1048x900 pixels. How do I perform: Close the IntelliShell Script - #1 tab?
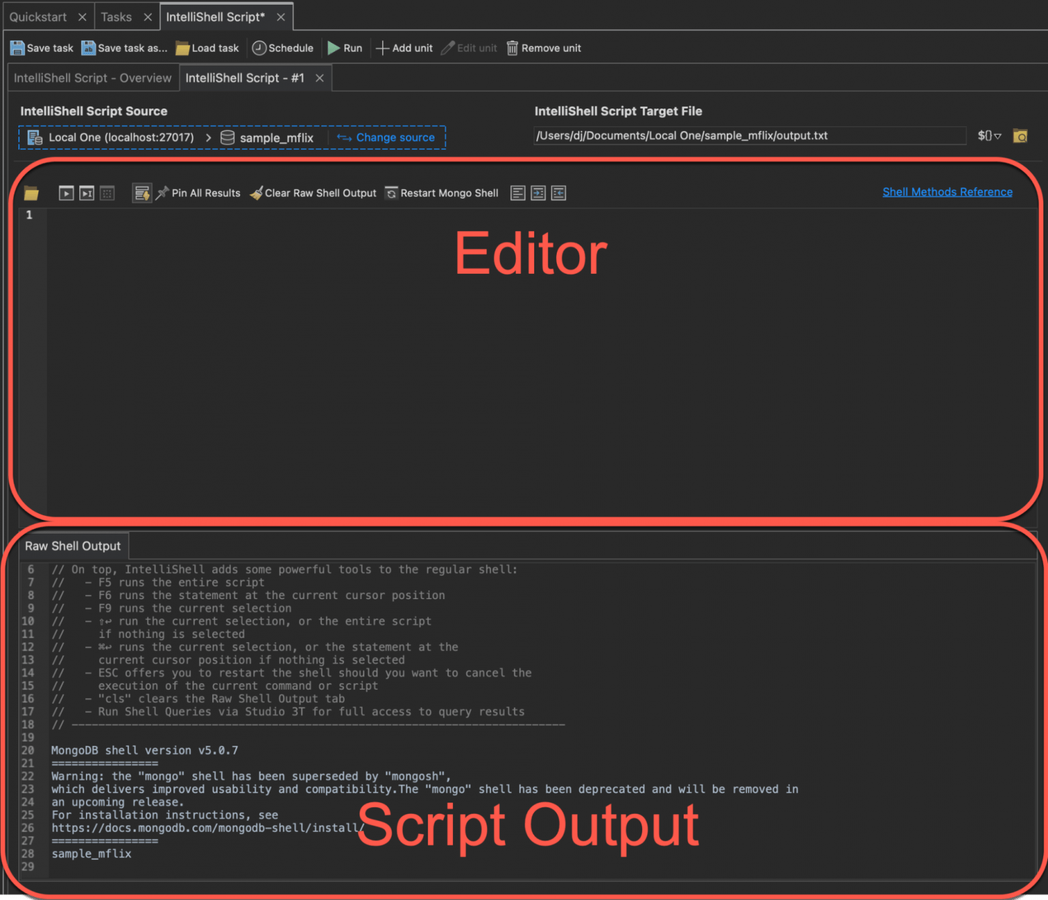click(319, 78)
